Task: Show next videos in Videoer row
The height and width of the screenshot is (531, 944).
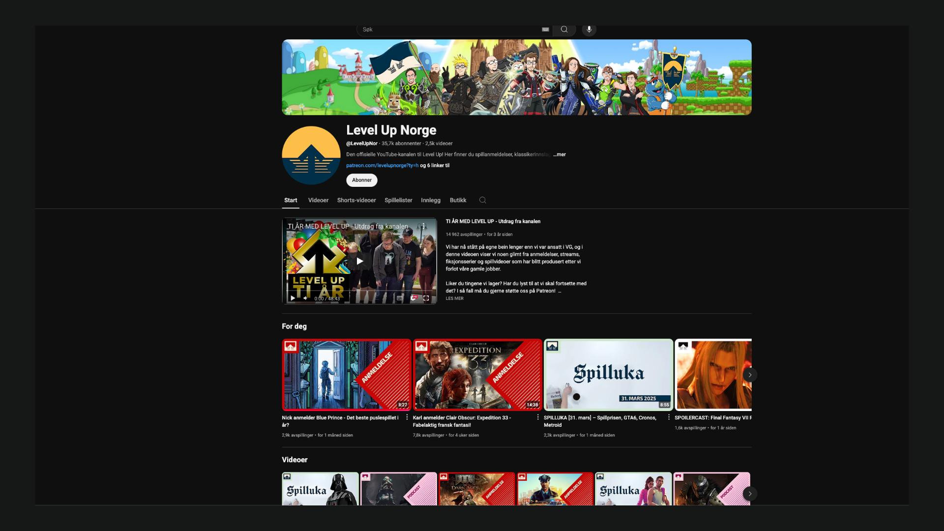Action: (750, 494)
